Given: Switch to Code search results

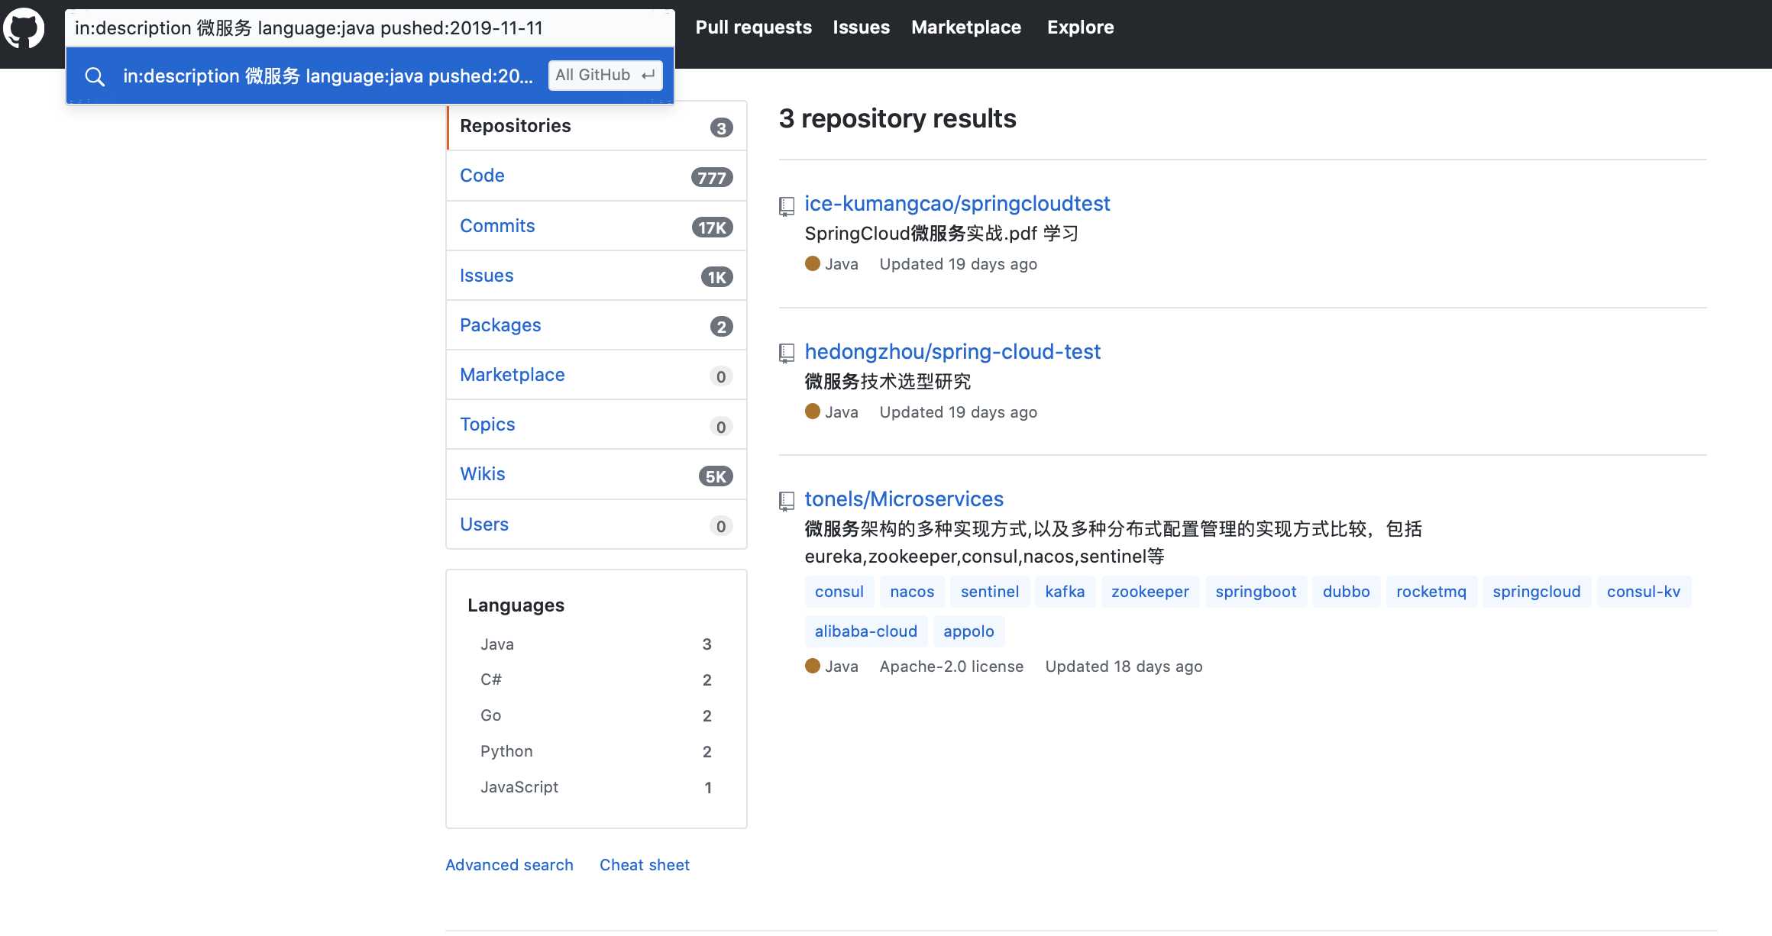Looking at the screenshot, I should point(597,176).
